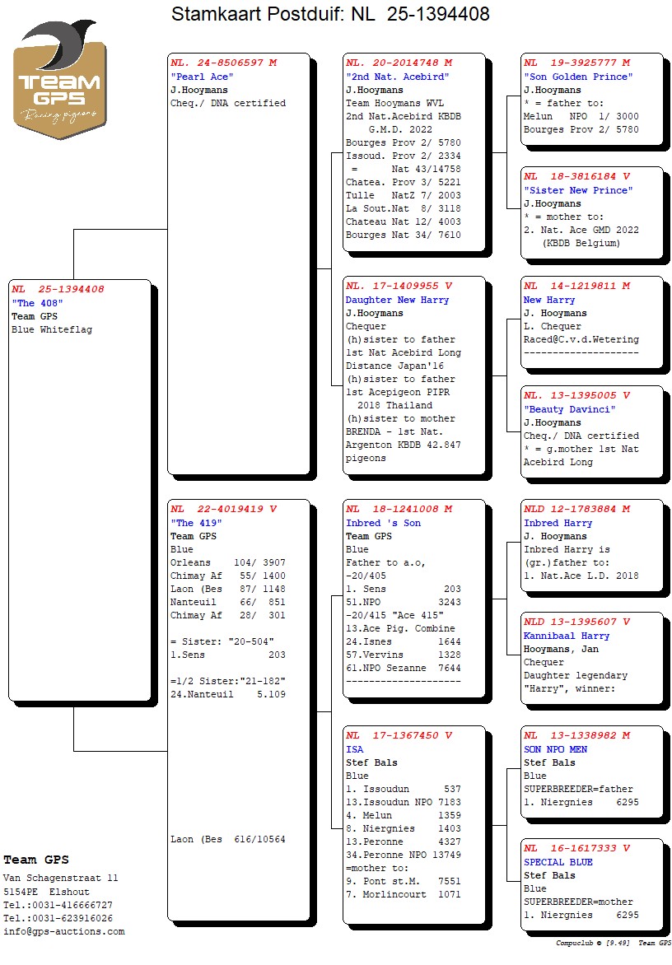Image resolution: width=672 pixels, height=965 pixels.
Task: Select ring number NL 25-1394408 in main box
Action: coord(58,290)
